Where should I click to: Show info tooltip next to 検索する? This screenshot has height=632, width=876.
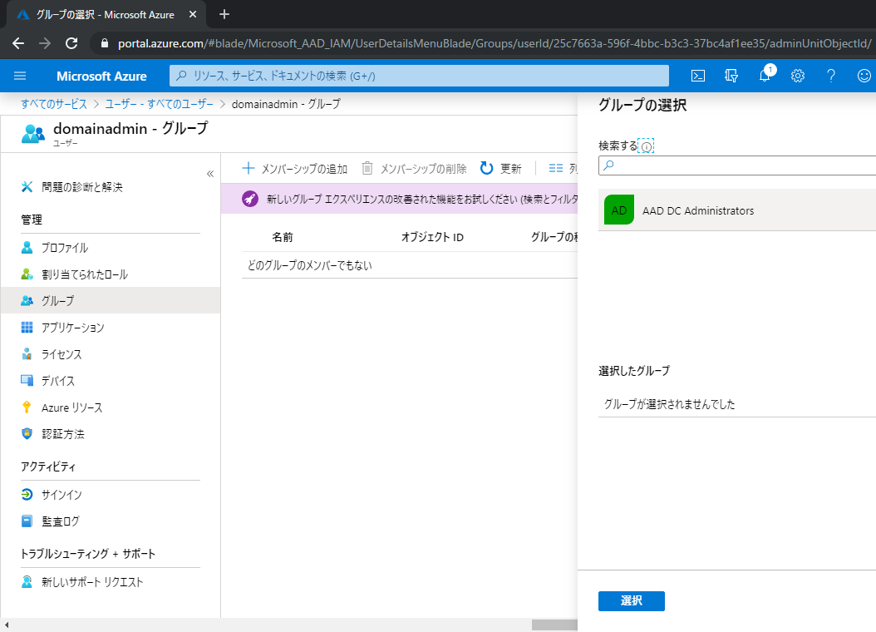click(647, 147)
